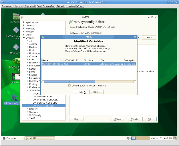Screen dimensions: 179x146
Task: Expand the Yast2 tree node
Action: (27, 118)
